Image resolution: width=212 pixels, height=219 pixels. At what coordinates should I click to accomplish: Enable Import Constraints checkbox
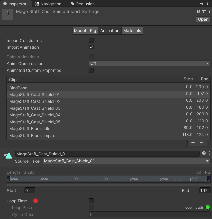click(91, 41)
